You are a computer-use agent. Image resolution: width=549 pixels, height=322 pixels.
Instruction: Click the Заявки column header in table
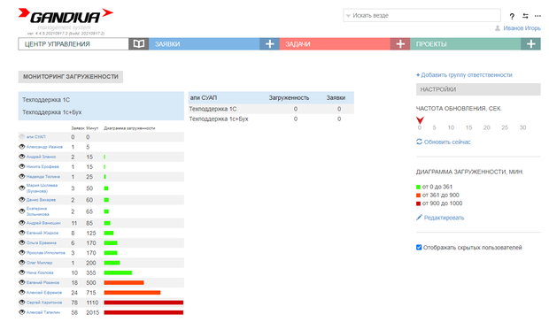(336, 98)
